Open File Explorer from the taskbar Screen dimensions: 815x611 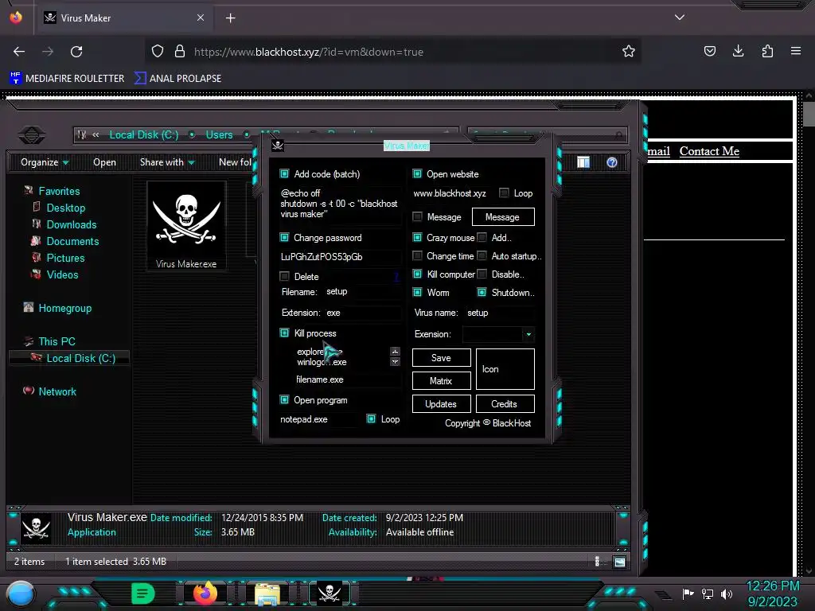coord(267,593)
